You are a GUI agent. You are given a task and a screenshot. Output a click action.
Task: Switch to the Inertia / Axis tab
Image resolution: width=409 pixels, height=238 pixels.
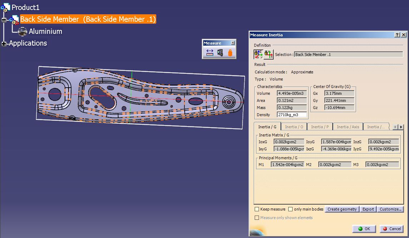348,127
